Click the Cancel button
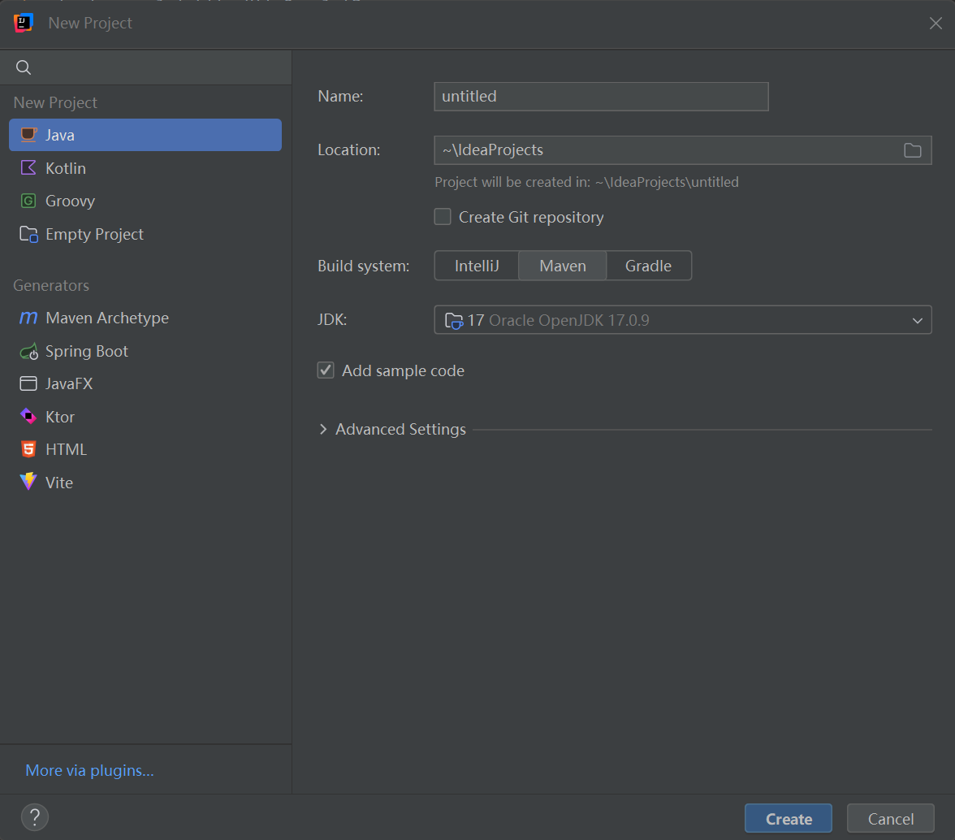955x840 pixels. (x=890, y=818)
